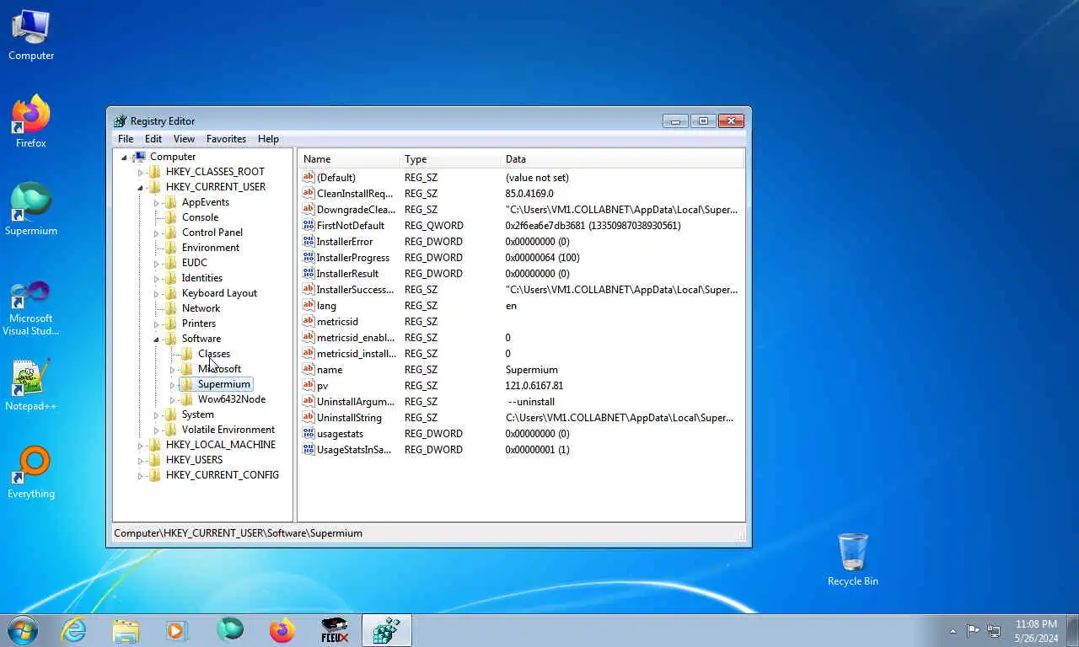Image resolution: width=1079 pixels, height=647 pixels.
Task: Collapse the HKEY_CURRENT_USER node
Action: pos(141,187)
